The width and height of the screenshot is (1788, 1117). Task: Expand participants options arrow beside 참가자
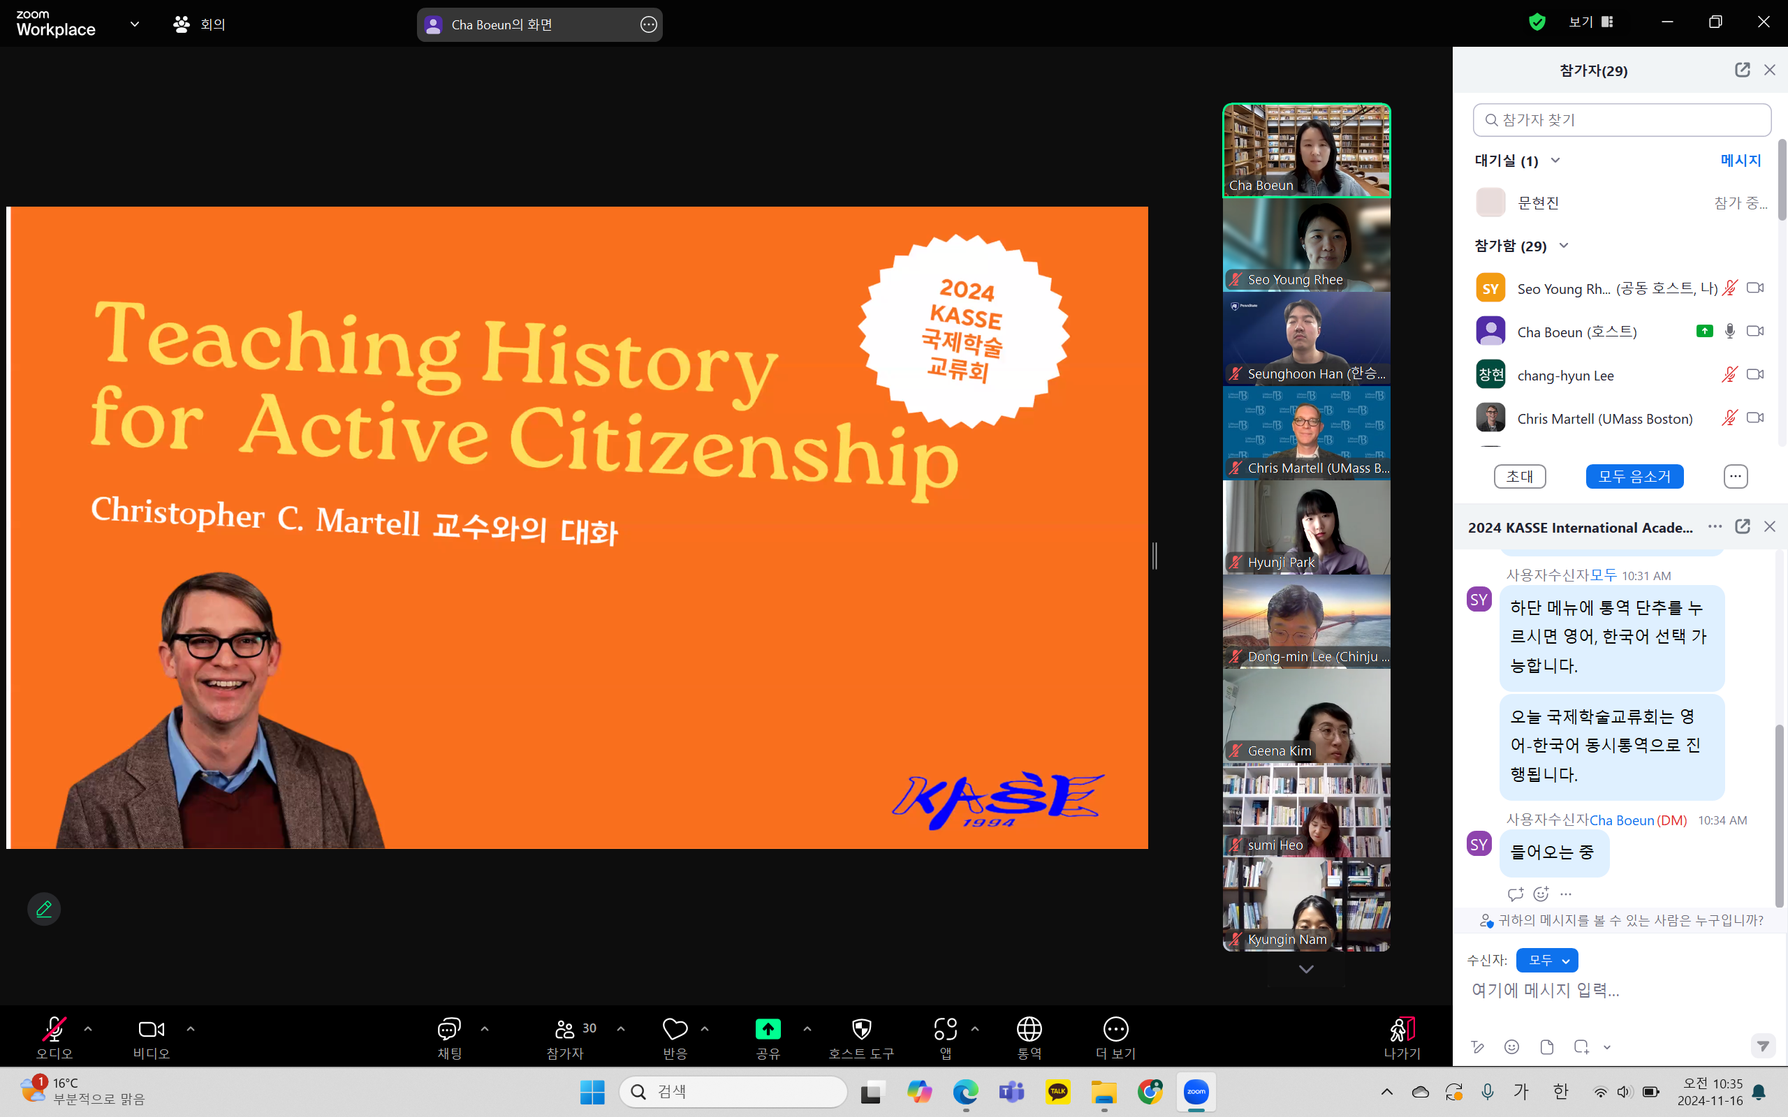(621, 1028)
